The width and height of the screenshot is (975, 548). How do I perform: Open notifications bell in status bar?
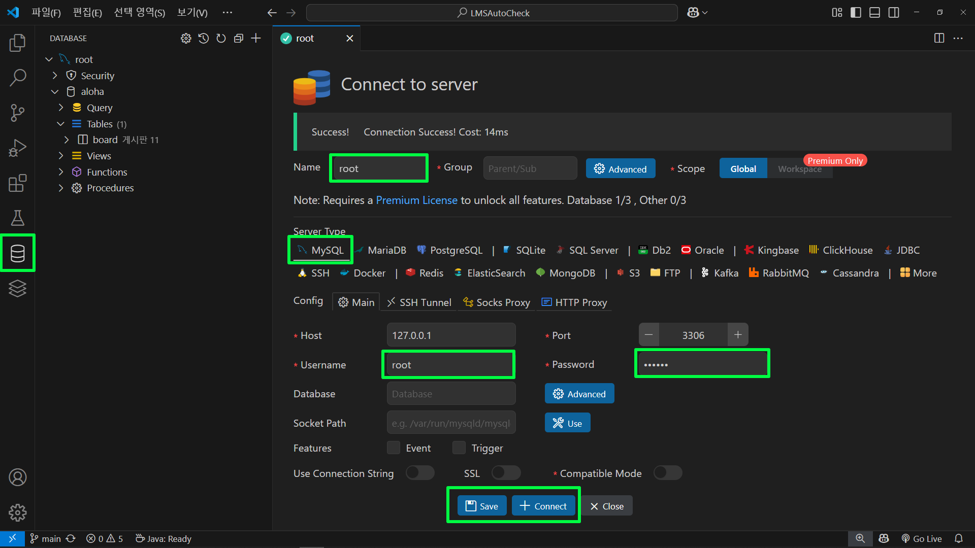pyautogui.click(x=959, y=539)
